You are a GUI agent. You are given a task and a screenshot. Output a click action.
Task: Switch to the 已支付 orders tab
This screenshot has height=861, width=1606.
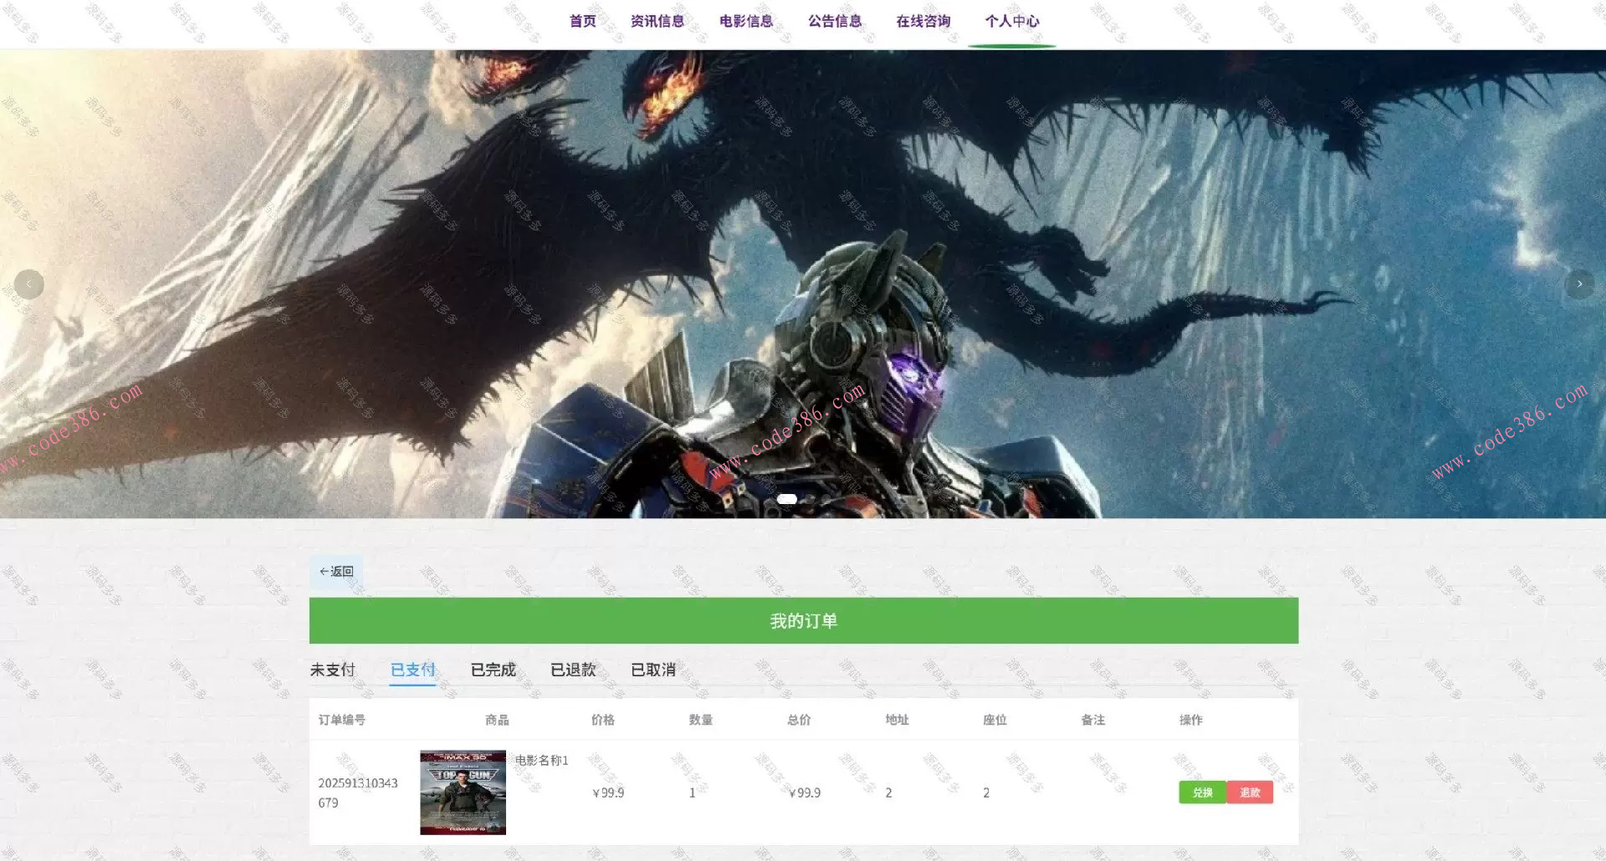tap(413, 670)
